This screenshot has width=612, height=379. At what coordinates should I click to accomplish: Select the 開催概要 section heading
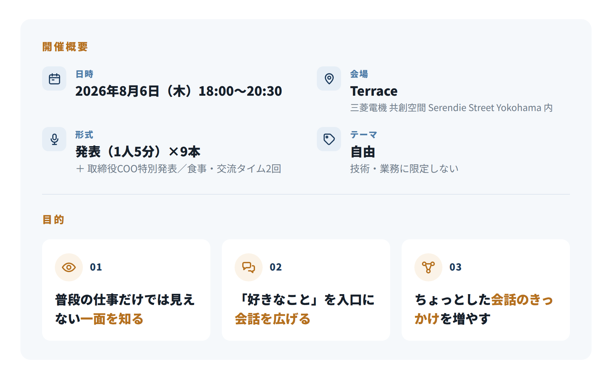coord(65,47)
